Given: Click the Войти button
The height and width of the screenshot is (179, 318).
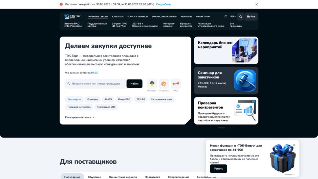Looking at the screenshot, I should pyautogui.click(x=251, y=17).
